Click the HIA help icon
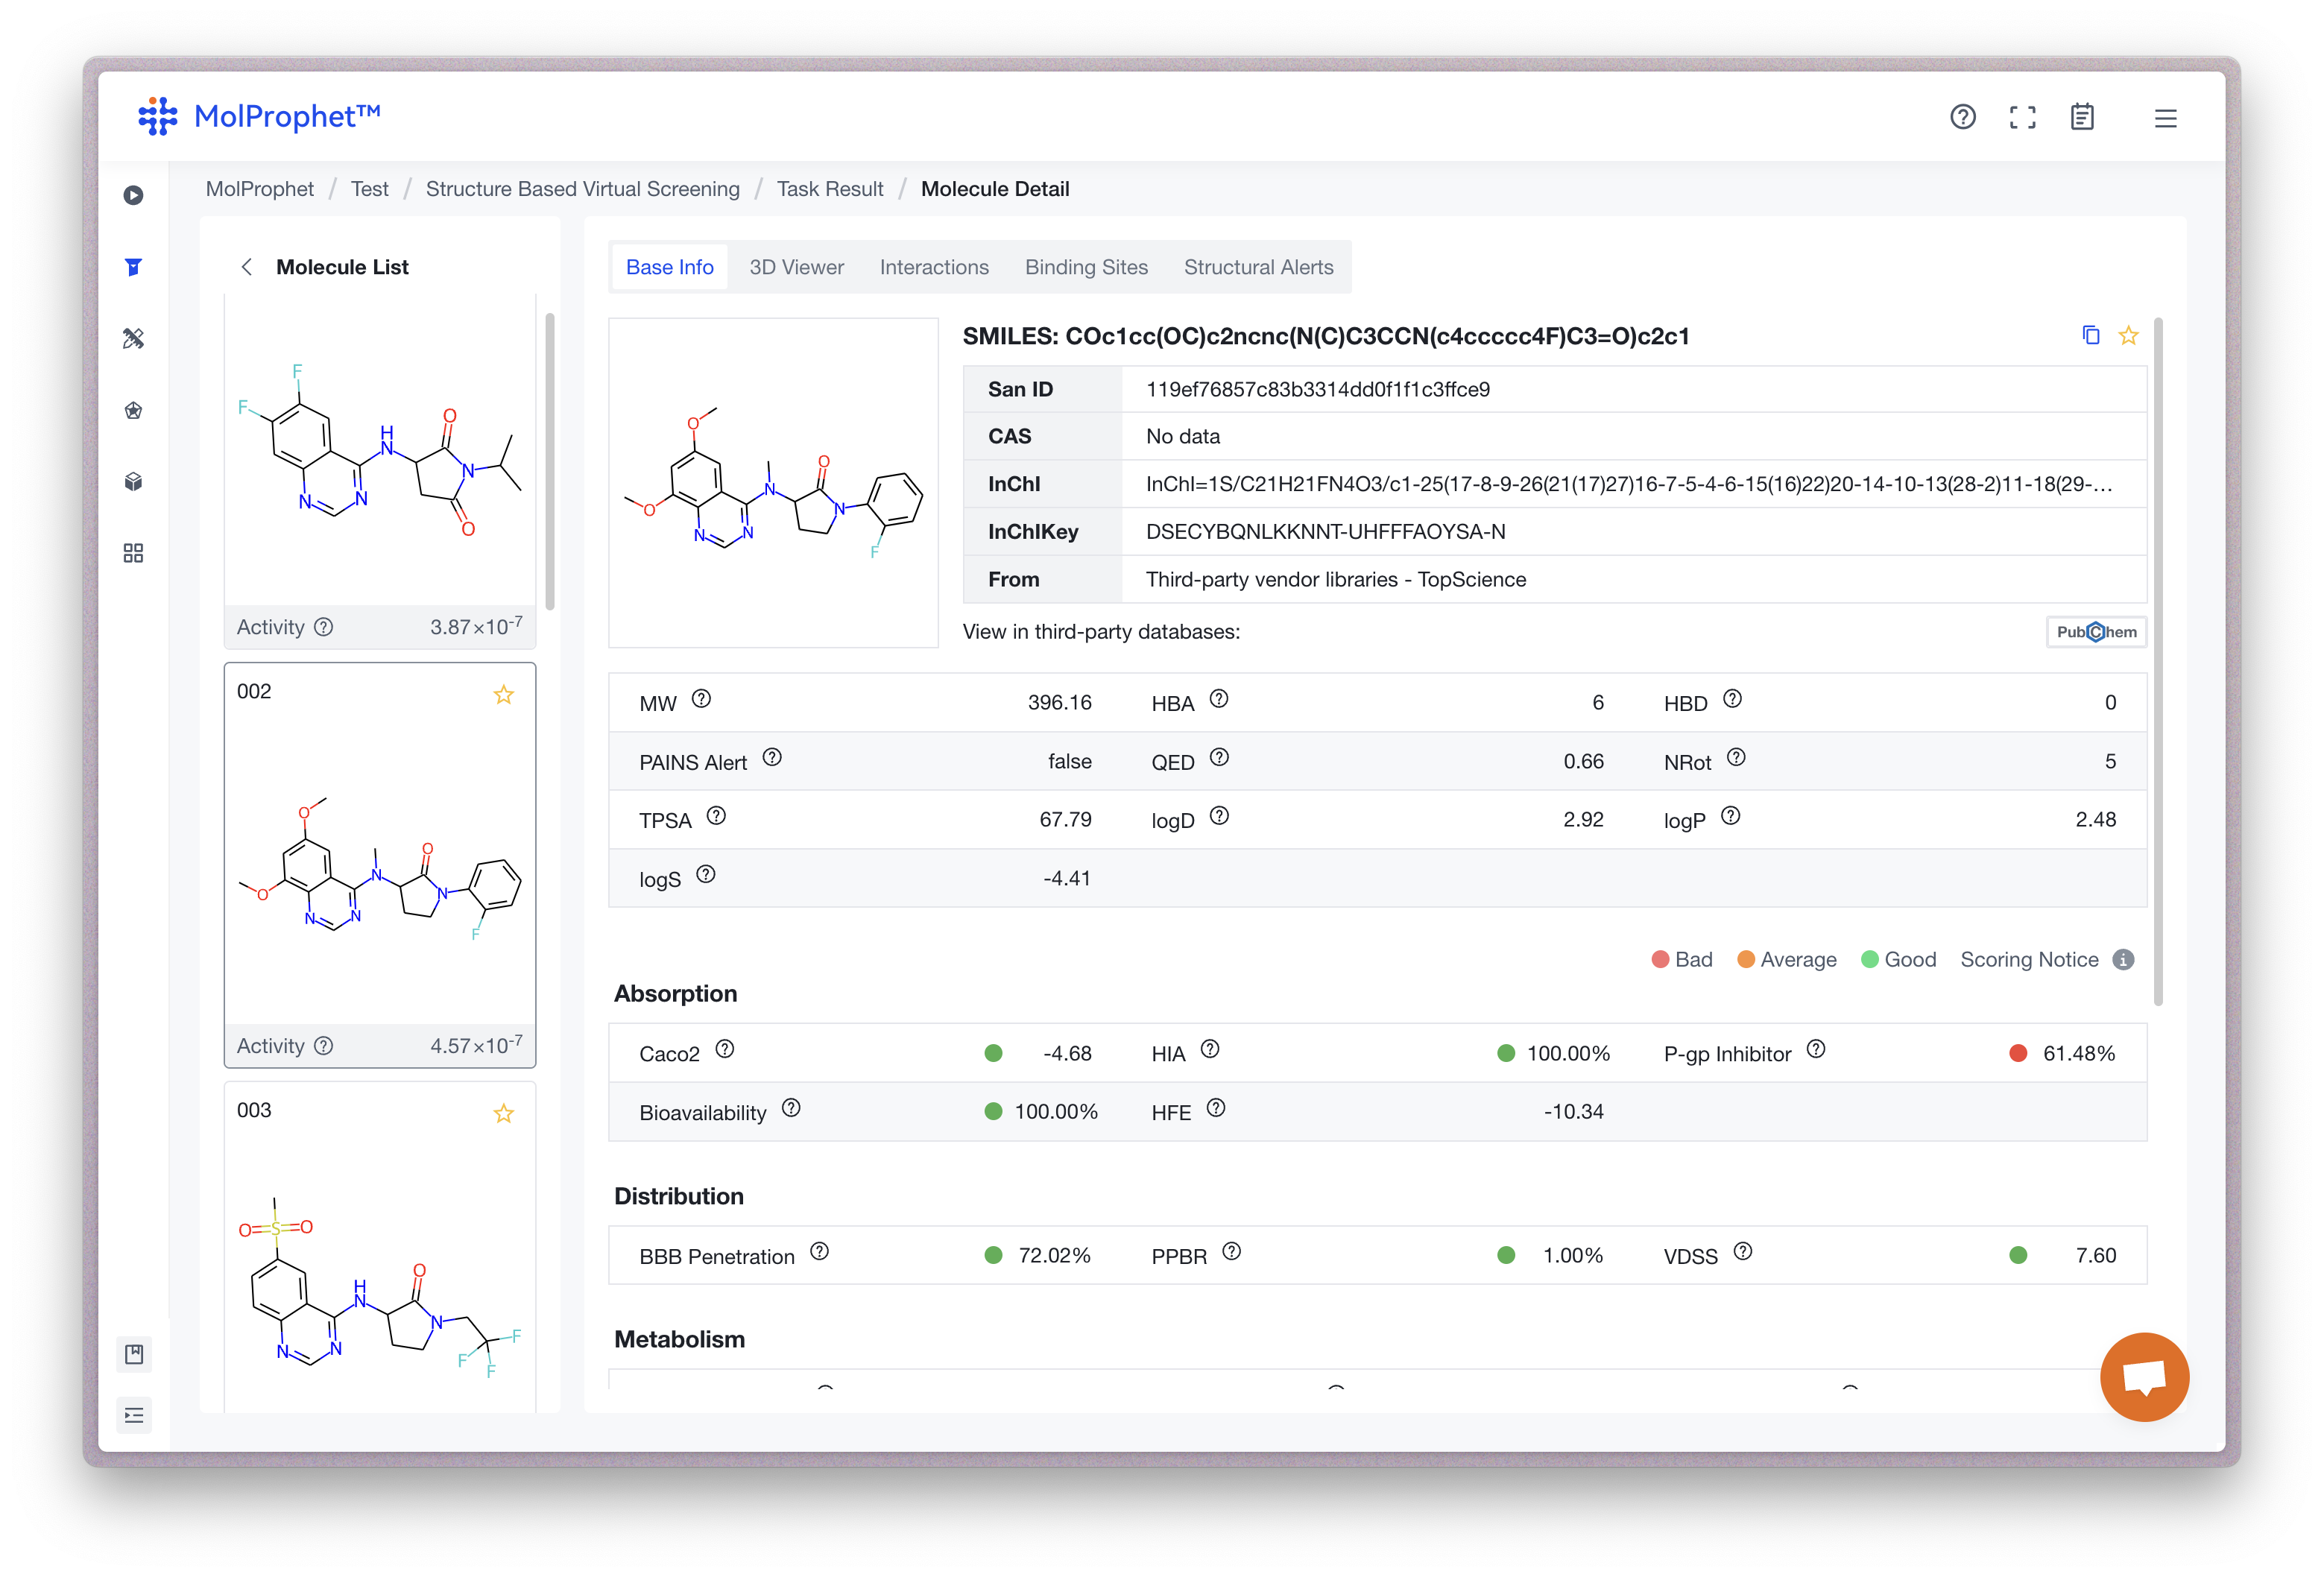Screen dimensions: 2324x1577 coord(1210,1049)
